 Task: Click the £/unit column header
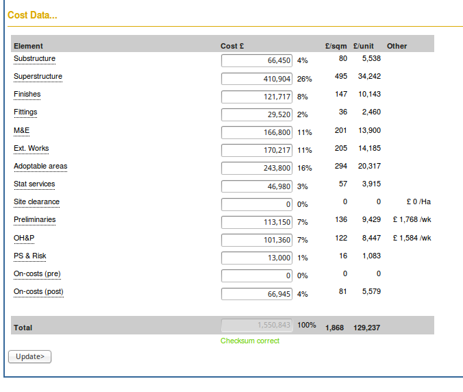[364, 46]
